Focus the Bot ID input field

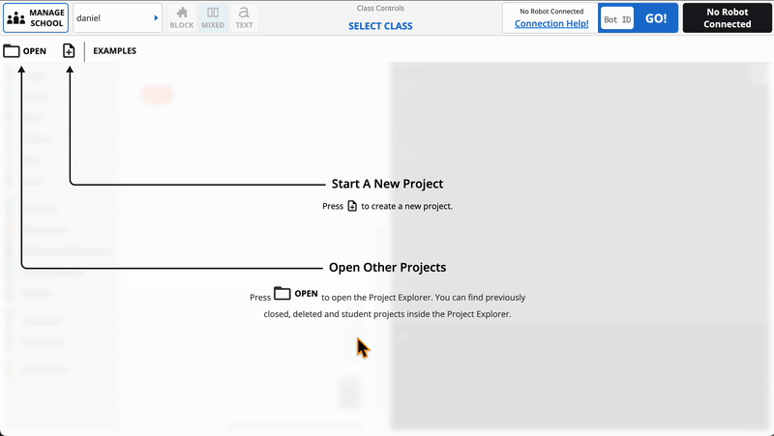617,18
